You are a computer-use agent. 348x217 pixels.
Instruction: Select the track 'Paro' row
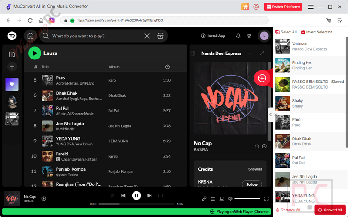point(106,80)
